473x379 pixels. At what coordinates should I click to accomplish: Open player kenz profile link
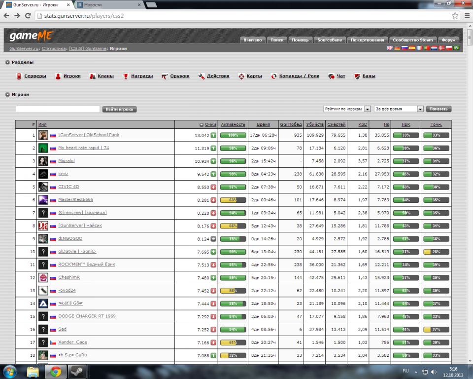coord(63,174)
